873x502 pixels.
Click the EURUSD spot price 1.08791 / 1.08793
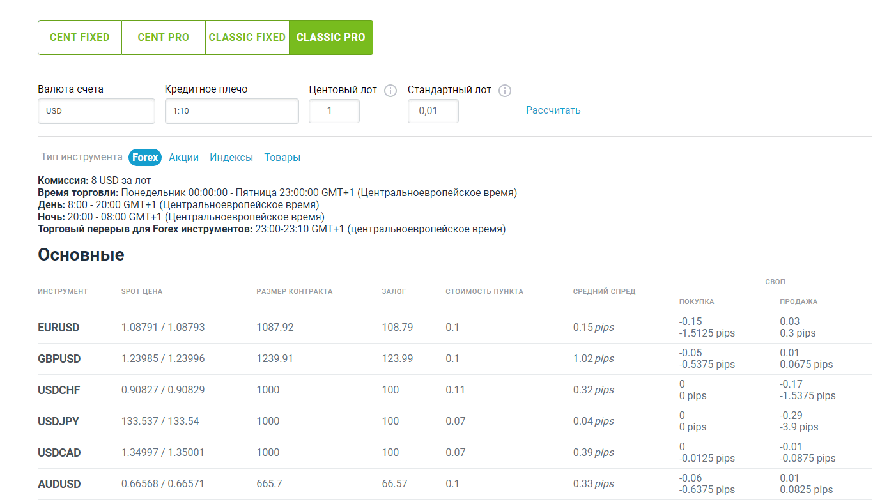163,328
